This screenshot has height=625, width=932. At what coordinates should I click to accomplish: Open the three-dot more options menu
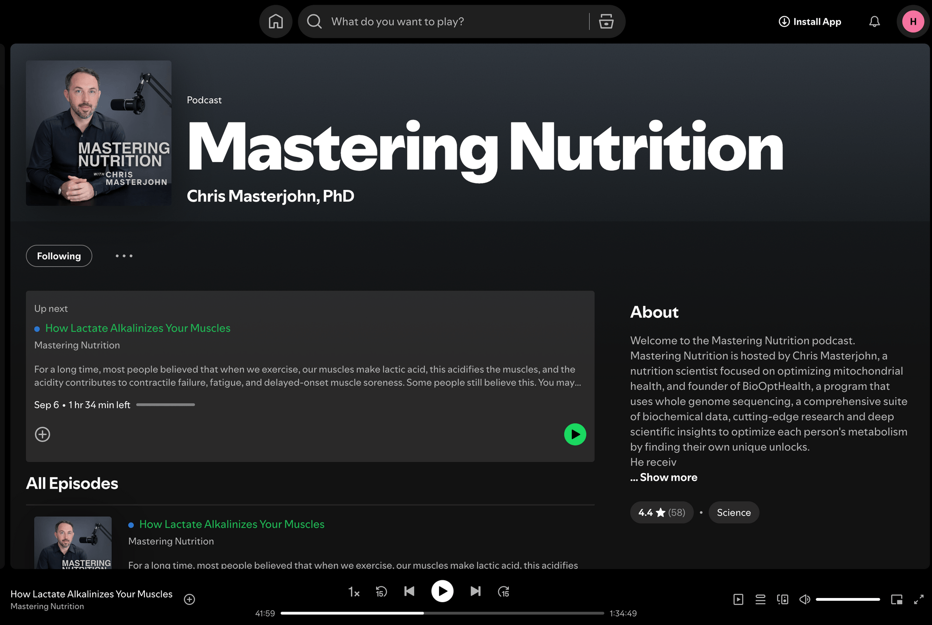tap(124, 256)
